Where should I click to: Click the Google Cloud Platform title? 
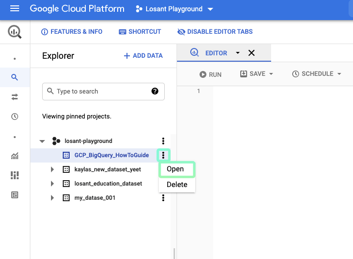[77, 9]
